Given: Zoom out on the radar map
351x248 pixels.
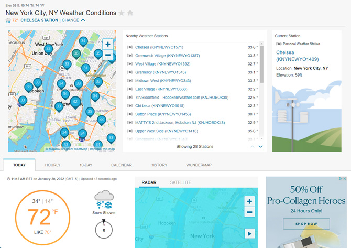Looking at the screenshot, I should point(249,212).
